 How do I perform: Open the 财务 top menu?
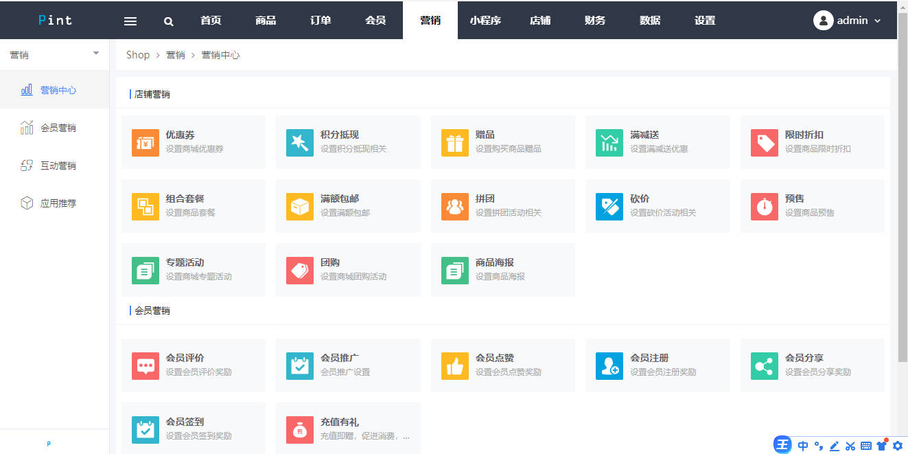[x=595, y=20]
